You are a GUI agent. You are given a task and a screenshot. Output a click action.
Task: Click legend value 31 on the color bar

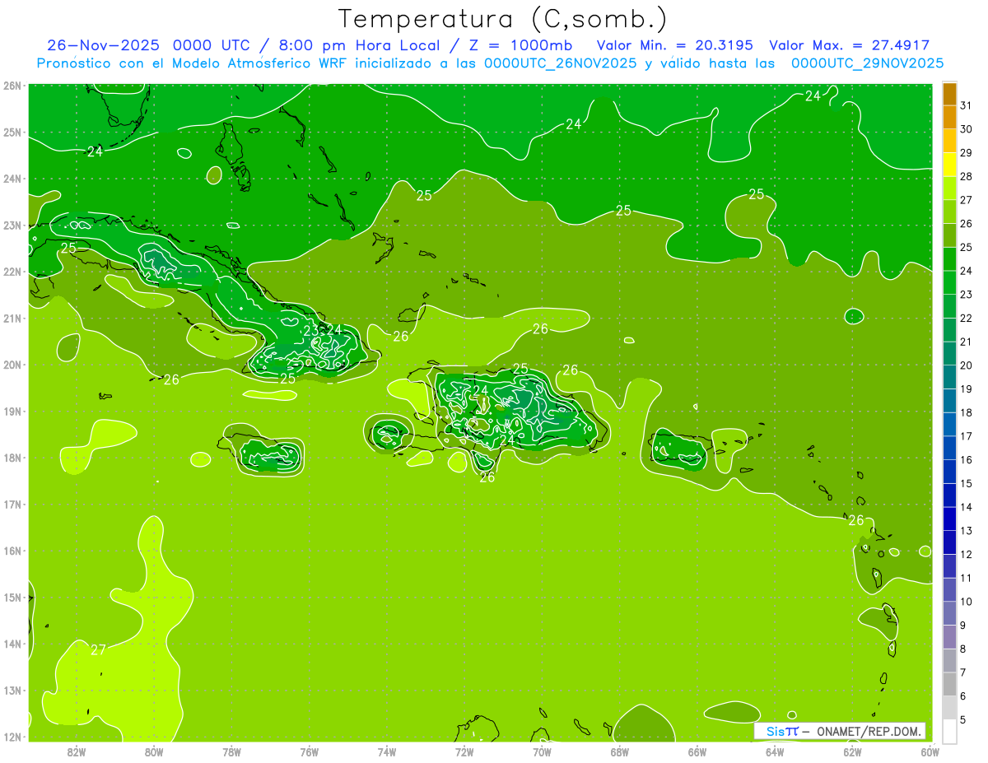(x=966, y=105)
